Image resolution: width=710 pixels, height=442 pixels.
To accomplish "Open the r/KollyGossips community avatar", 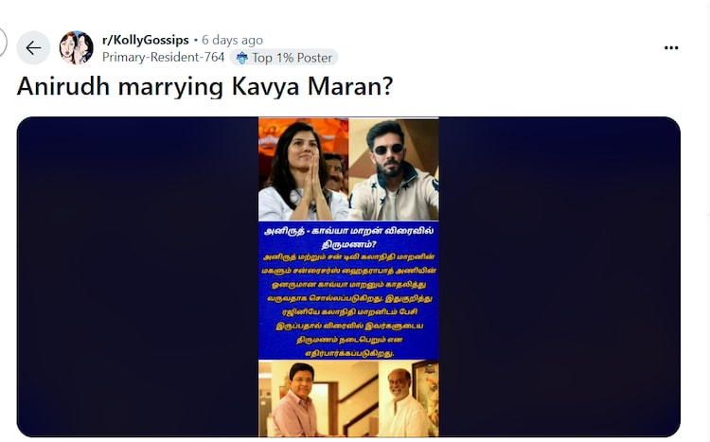I will tap(76, 47).
